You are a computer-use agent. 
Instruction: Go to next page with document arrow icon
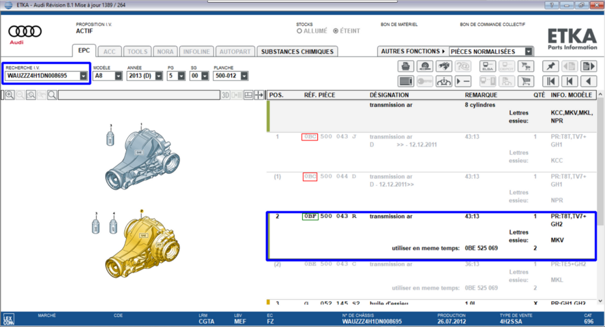tap(589, 66)
